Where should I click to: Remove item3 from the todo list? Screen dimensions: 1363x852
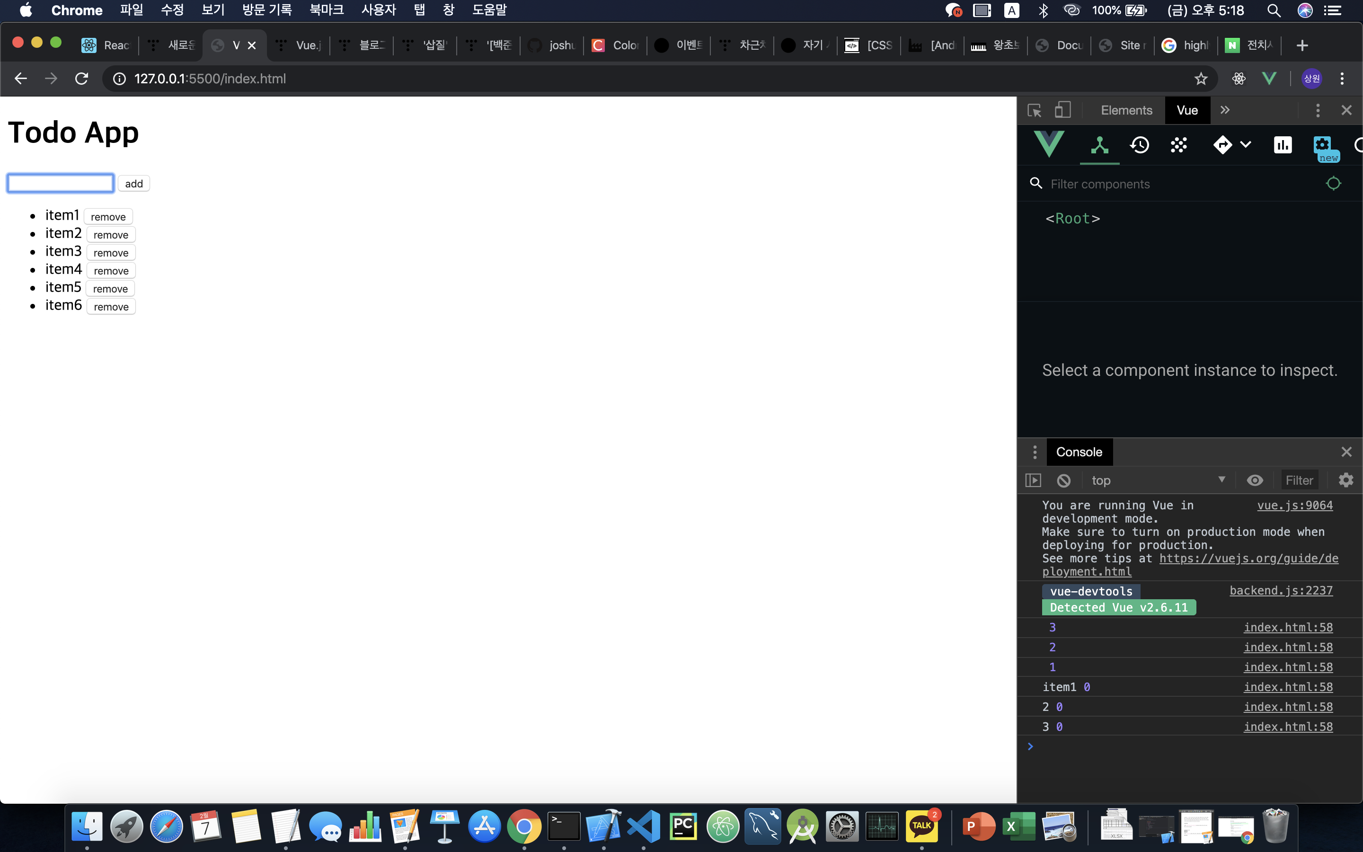click(x=111, y=253)
